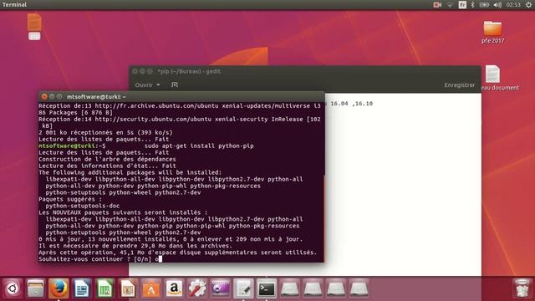Open the battery indicator menu
The height and width of the screenshot is (301, 535).
(x=484, y=5)
